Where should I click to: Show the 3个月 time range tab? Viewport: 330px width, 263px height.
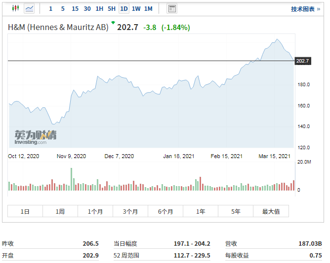pos(130,211)
